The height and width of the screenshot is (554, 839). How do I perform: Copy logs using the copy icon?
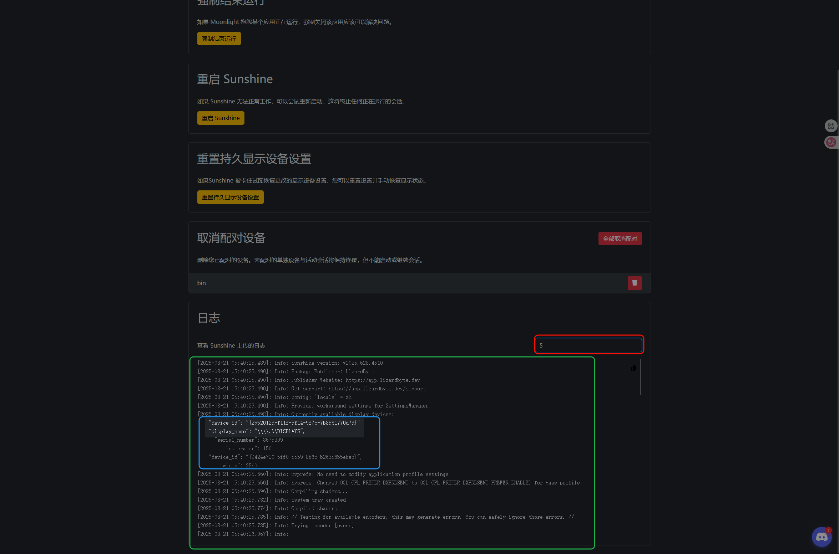click(x=633, y=368)
